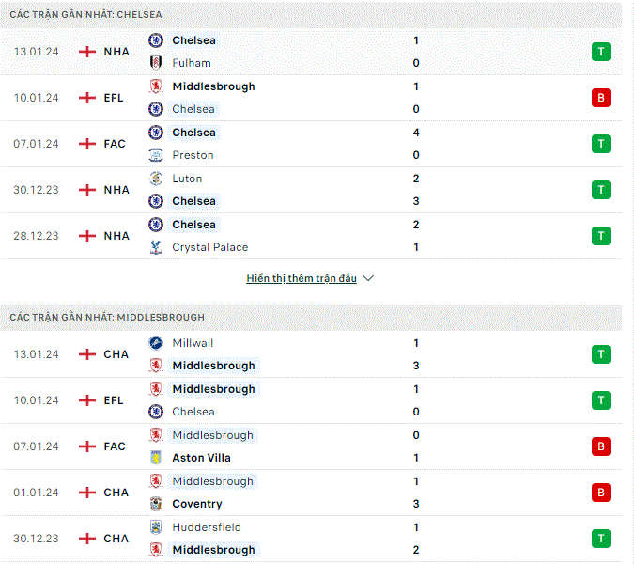The image size is (634, 564).
Task: Click the Luton club crest icon
Action: [156, 179]
